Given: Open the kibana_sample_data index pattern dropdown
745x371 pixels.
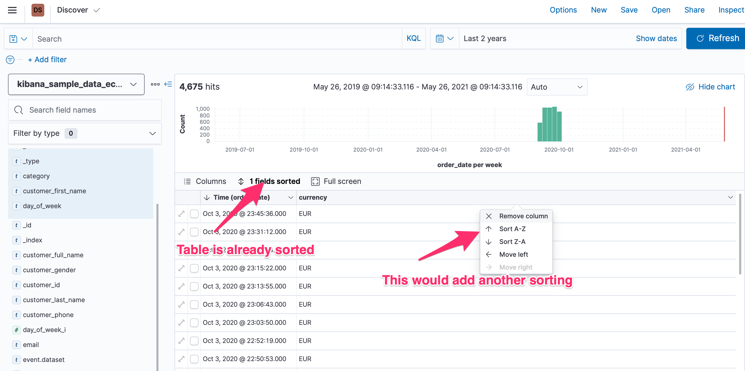Looking at the screenshot, I should pyautogui.click(x=76, y=84).
